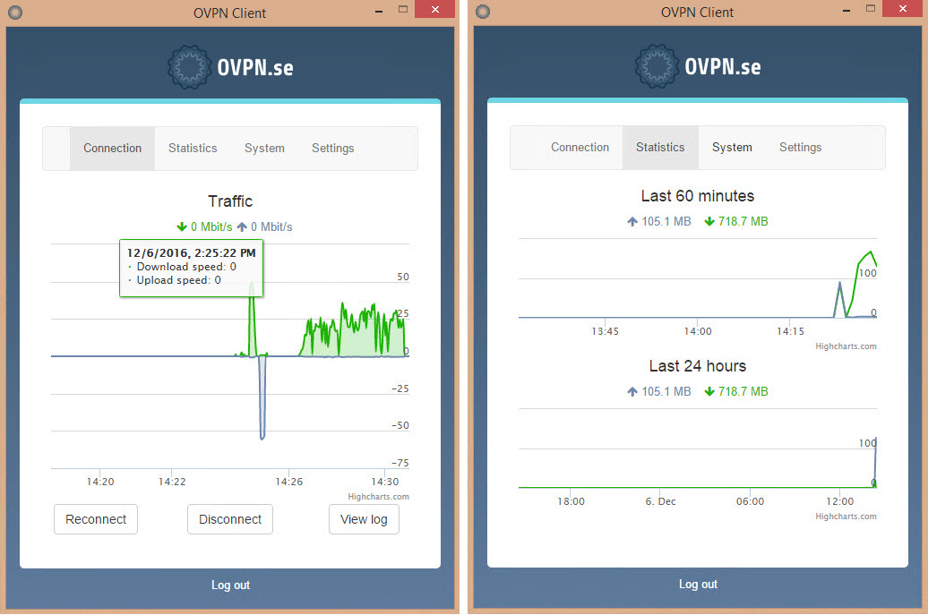Click the upload arrow under Last 24 hours
Image resolution: width=928 pixels, height=615 pixels.
click(x=632, y=391)
